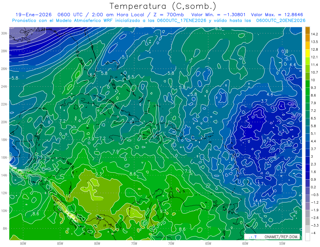Click the 28N latitude axis label
Screen dimensions: 320x247
pyautogui.click(x=4, y=51)
